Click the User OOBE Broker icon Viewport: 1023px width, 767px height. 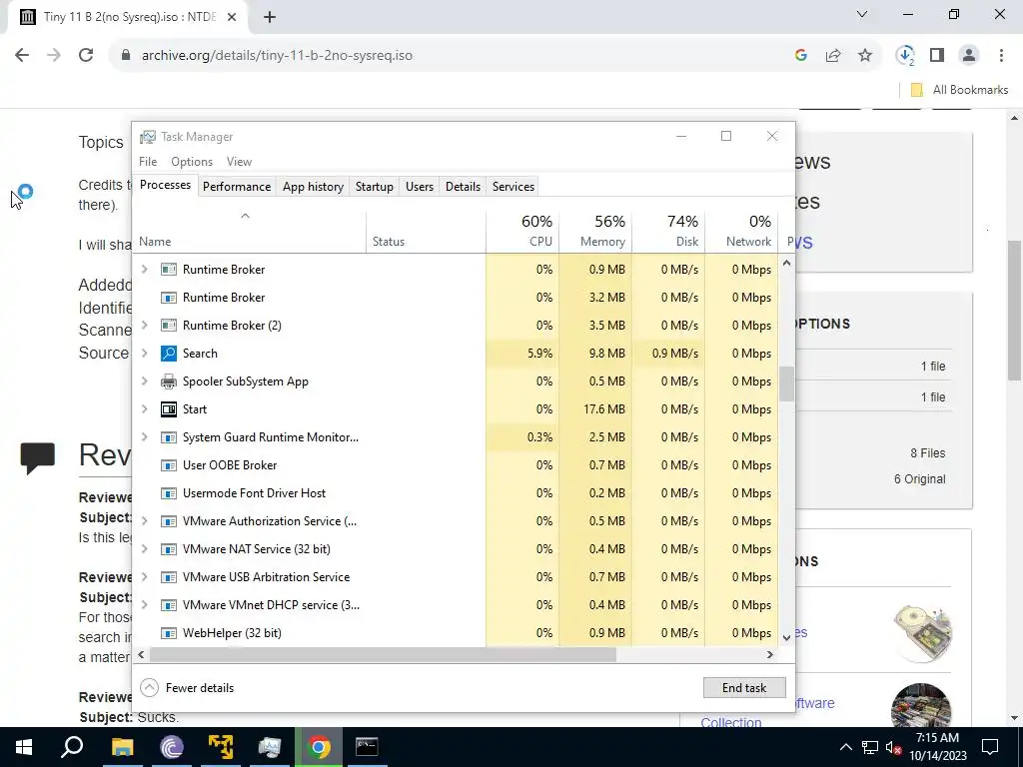tap(168, 465)
